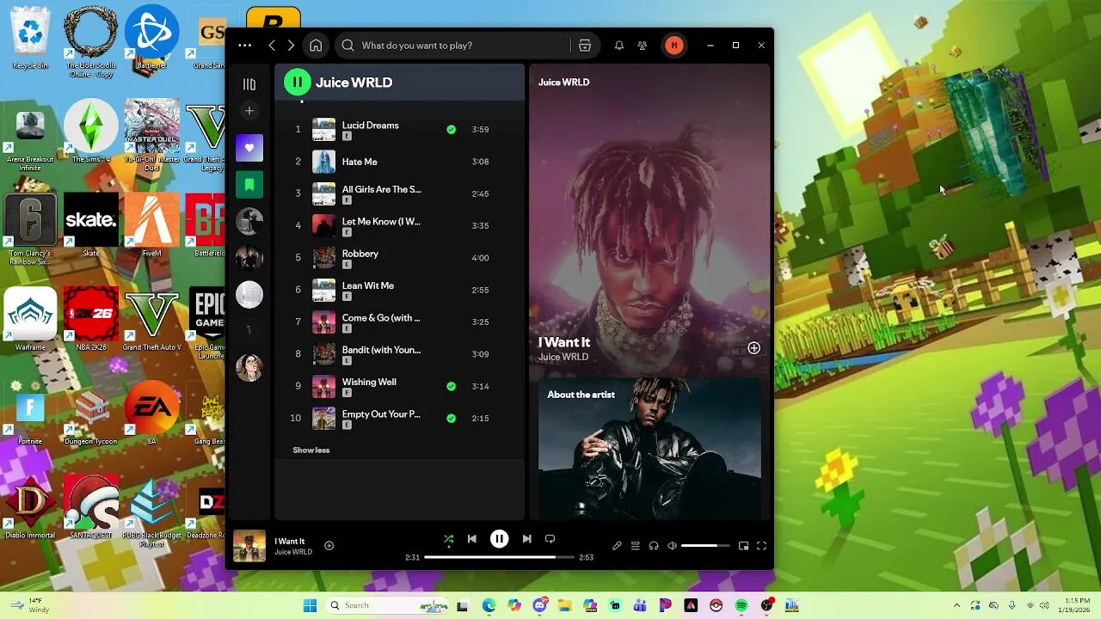The height and width of the screenshot is (619, 1101).
Task: Open Spotify Home icon
Action: pos(316,46)
